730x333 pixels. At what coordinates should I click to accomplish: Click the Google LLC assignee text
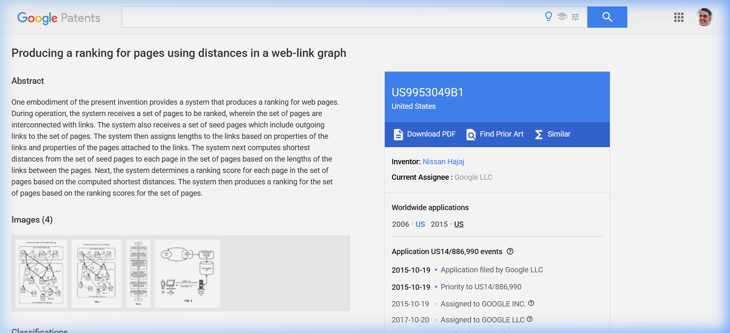[x=473, y=177]
